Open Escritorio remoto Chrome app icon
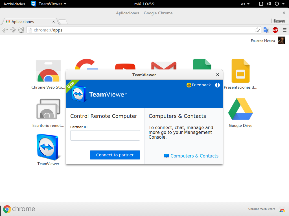Viewport: 289px width, 216px height. [x=48, y=109]
